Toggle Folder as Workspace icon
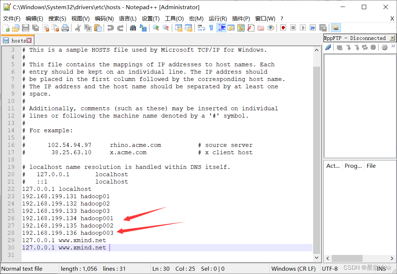Viewport: 397px width, 274px height. coord(260,28)
